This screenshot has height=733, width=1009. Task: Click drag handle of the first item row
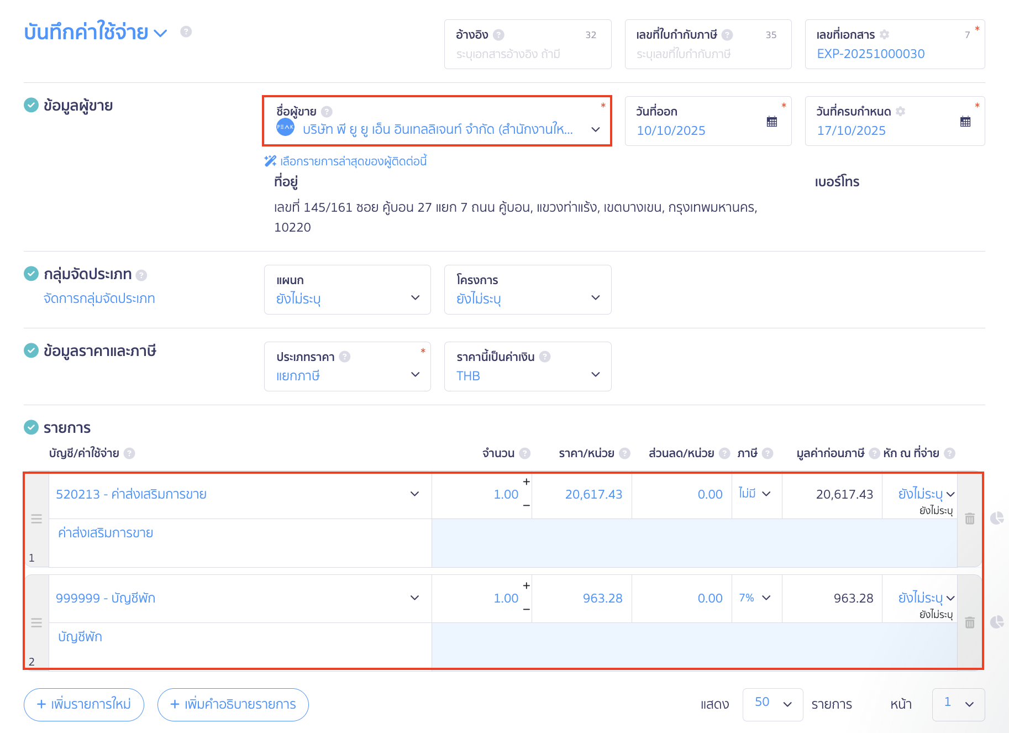click(36, 519)
